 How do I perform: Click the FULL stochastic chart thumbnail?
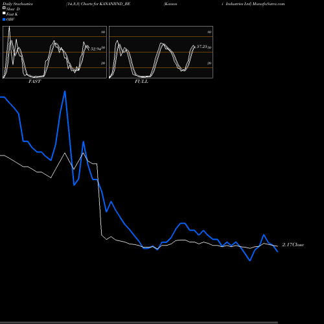click(x=161, y=52)
